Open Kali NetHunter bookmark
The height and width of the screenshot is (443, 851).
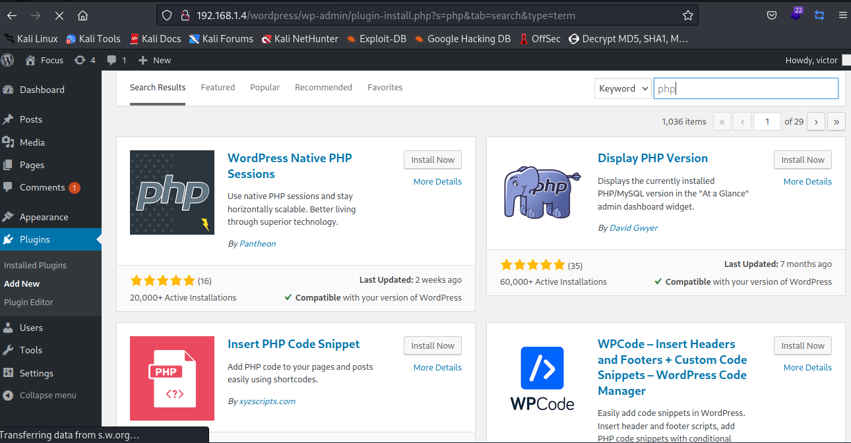click(299, 39)
